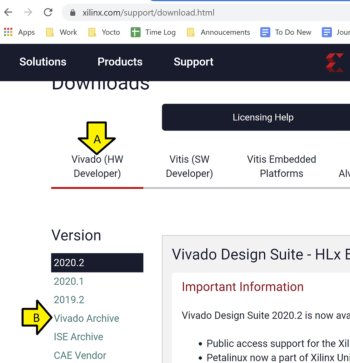Select version 2019.2
Viewport: 350px width, 363px height.
pos(69,300)
